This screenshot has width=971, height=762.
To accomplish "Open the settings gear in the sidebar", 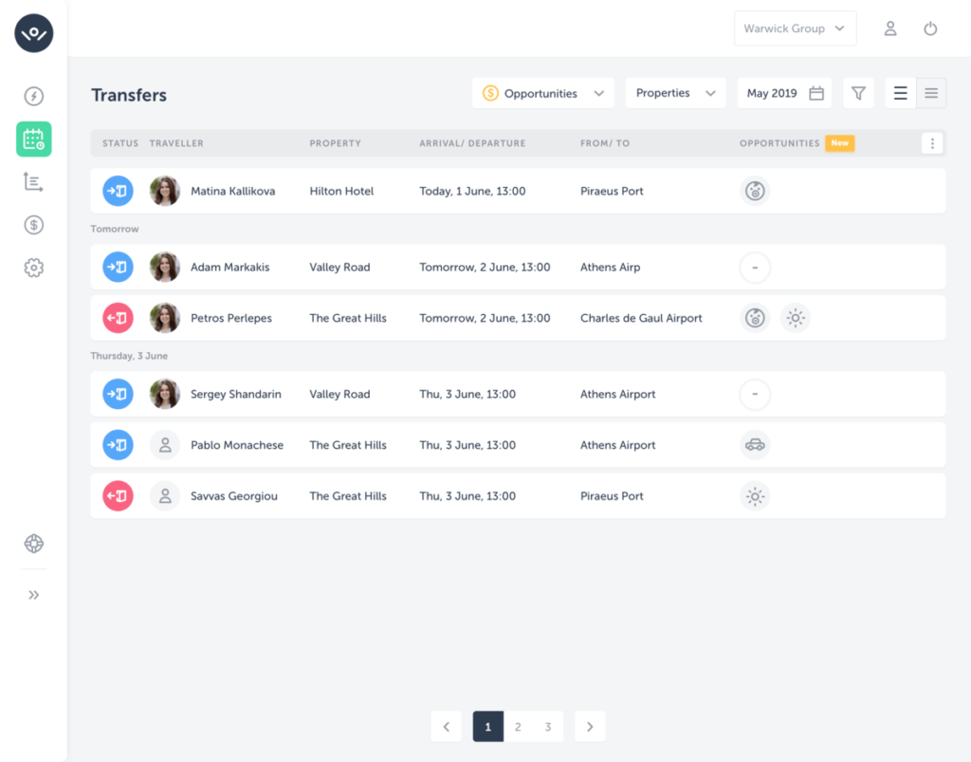I will click(34, 268).
